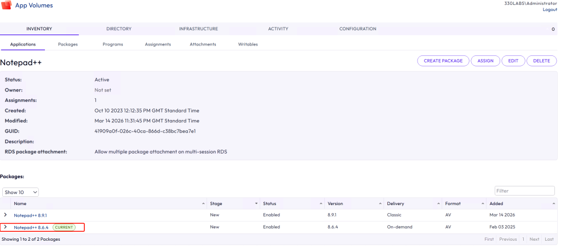The image size is (561, 250).
Task: Select page 1 in pagination
Action: coord(523,239)
